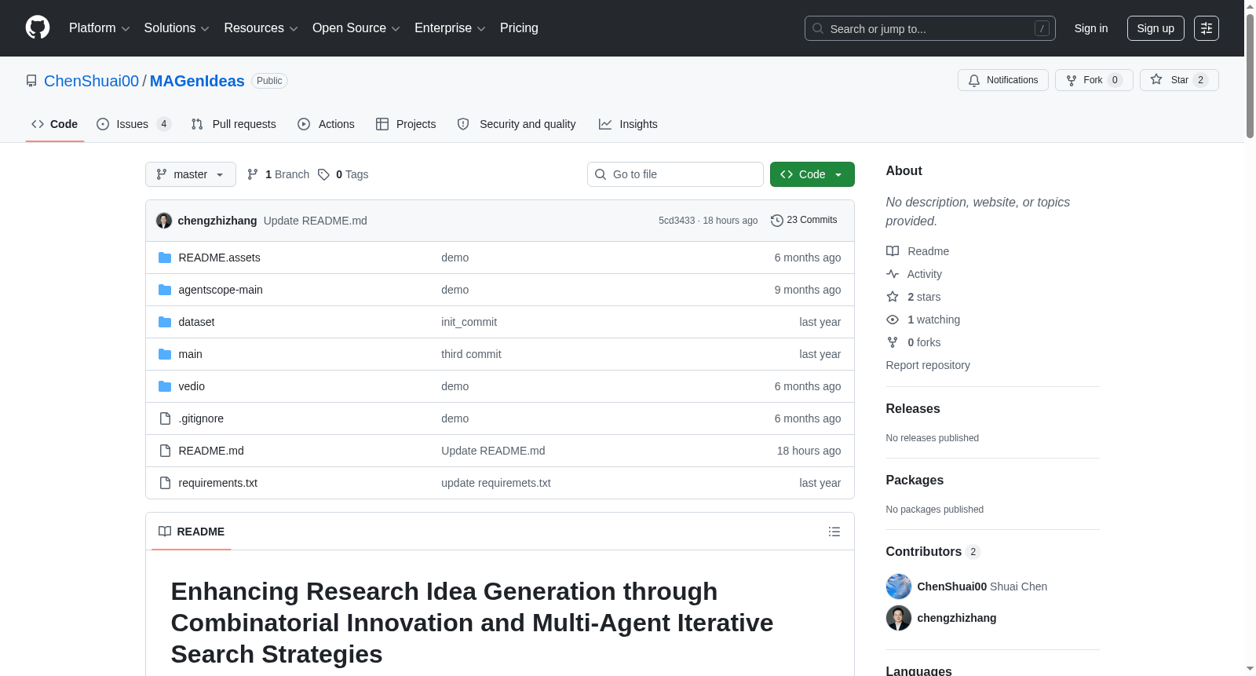The width and height of the screenshot is (1256, 676).
Task: View the 23 Commits history
Action: 805,221
